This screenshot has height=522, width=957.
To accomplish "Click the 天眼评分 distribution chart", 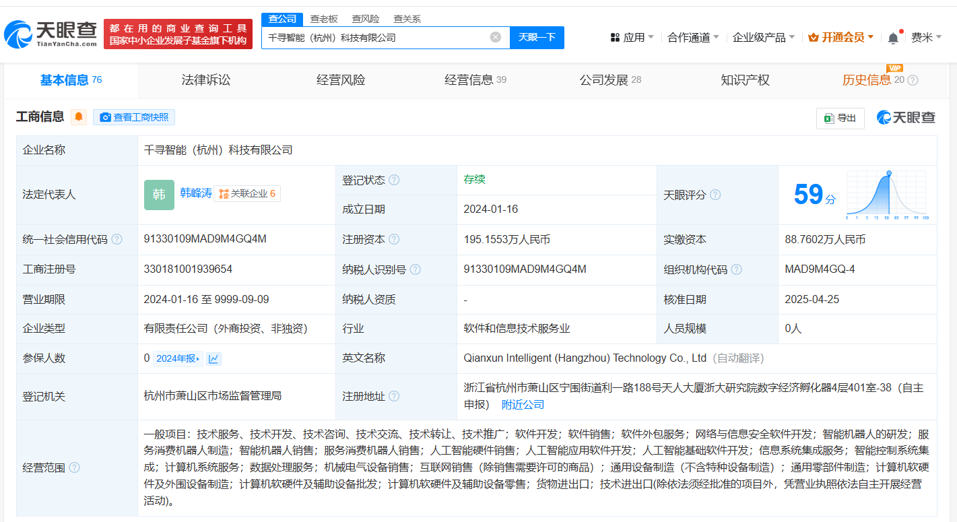I will tap(888, 195).
